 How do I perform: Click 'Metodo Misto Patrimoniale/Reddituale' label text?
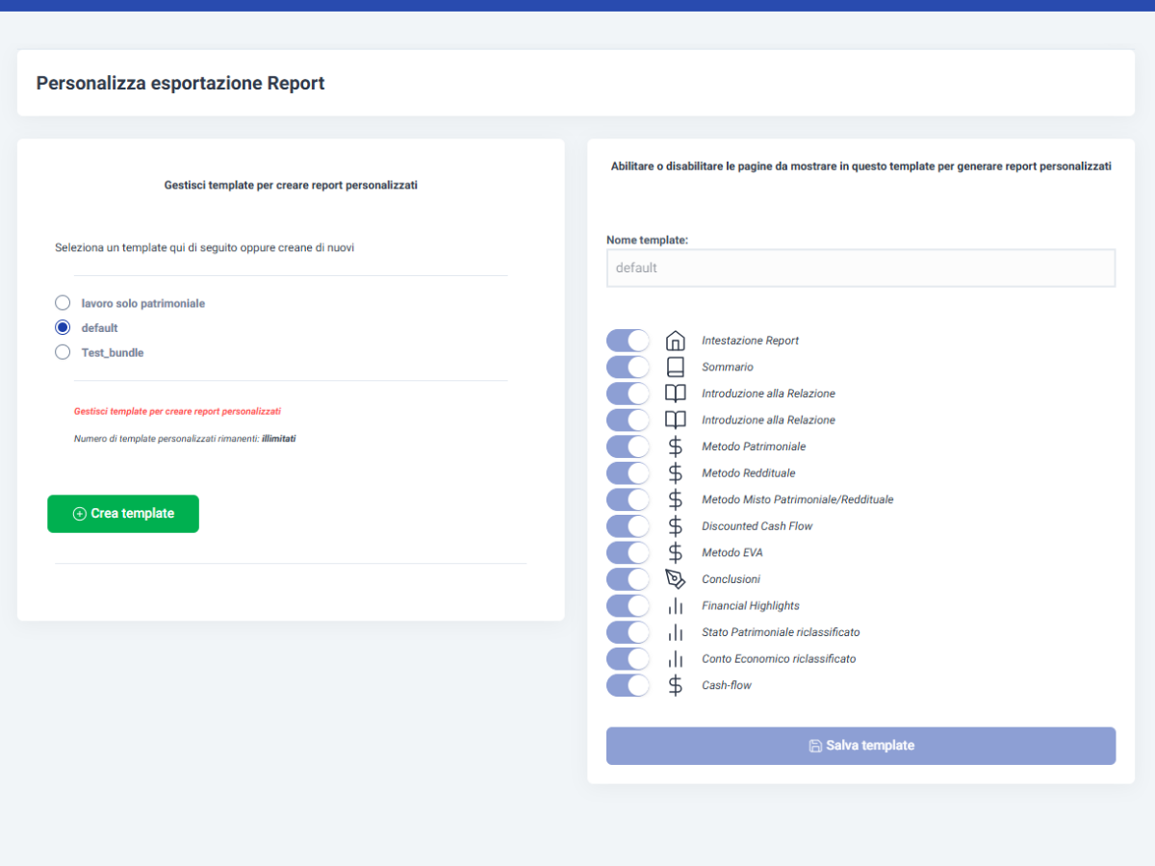(798, 499)
